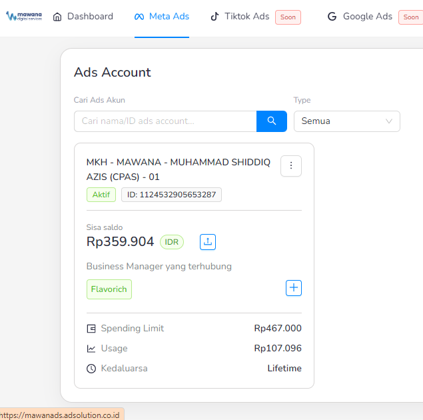Click the Google G icon
423x420 pixels.
(332, 17)
